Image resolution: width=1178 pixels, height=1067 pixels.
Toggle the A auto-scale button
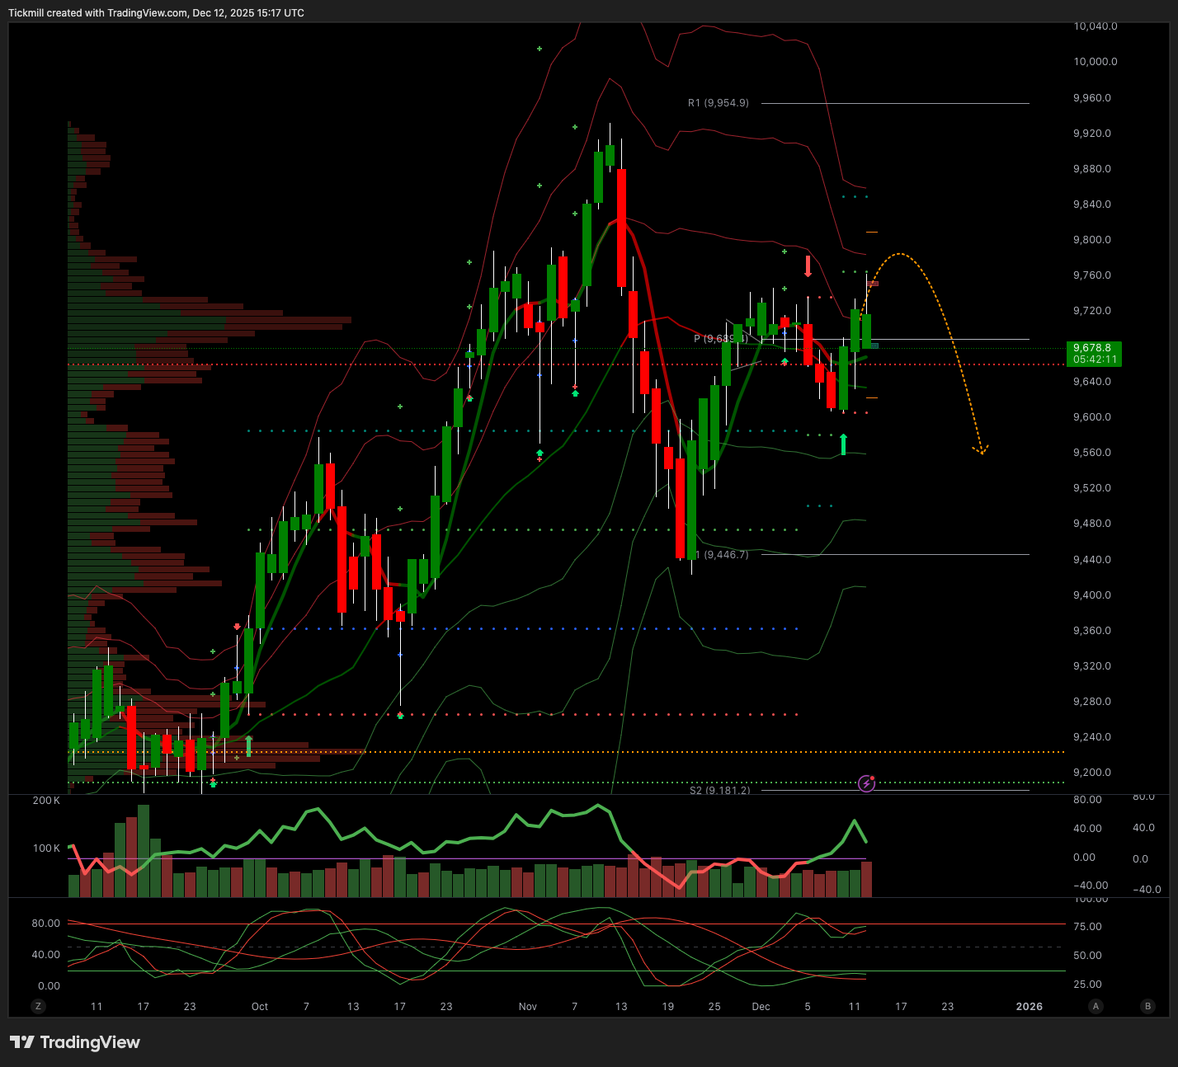(1096, 1006)
